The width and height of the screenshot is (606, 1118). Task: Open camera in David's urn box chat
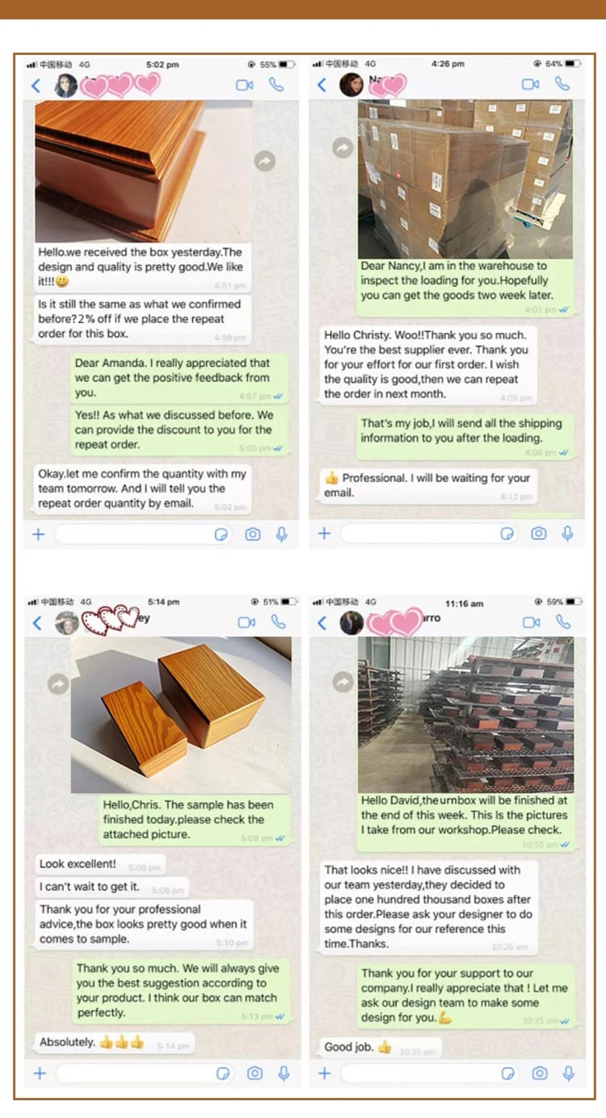pos(540,1073)
